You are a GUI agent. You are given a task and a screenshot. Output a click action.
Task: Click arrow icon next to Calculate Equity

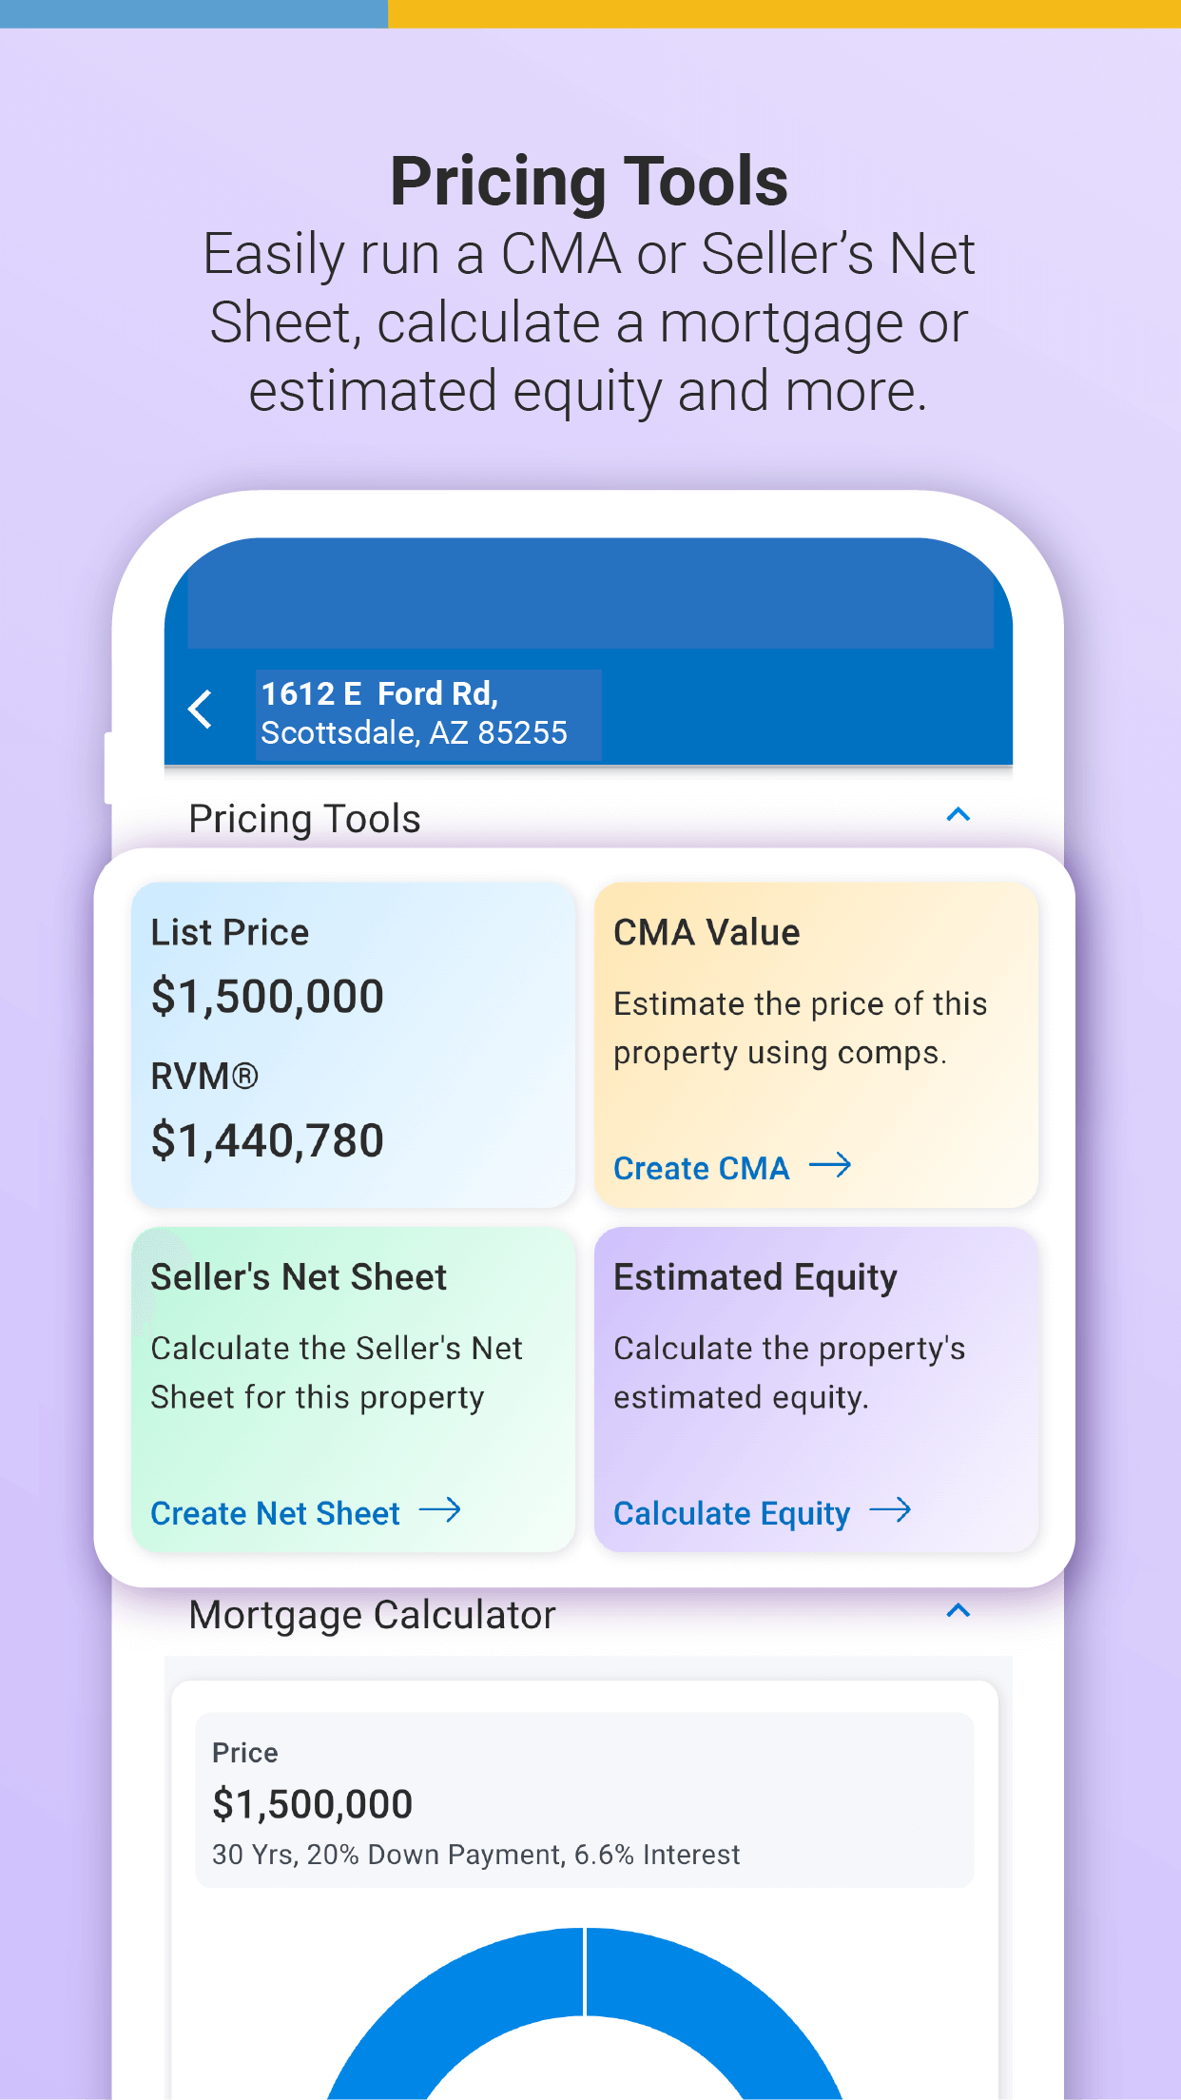tap(890, 1510)
